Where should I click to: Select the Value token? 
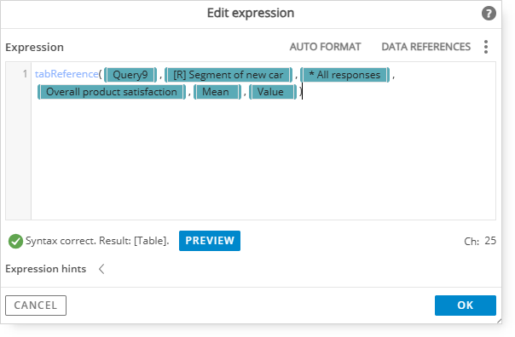tap(273, 92)
